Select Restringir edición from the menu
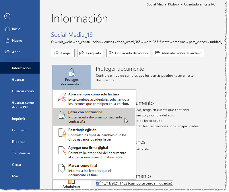Viewport: 229px width, 192px height. click(94, 135)
